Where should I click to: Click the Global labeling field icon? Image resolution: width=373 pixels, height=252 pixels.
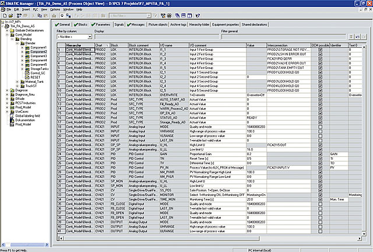click(x=13, y=116)
